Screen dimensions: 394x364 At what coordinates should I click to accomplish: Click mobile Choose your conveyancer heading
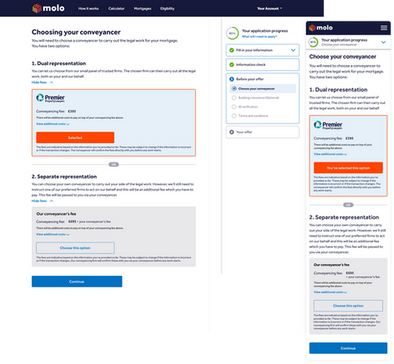342,57
